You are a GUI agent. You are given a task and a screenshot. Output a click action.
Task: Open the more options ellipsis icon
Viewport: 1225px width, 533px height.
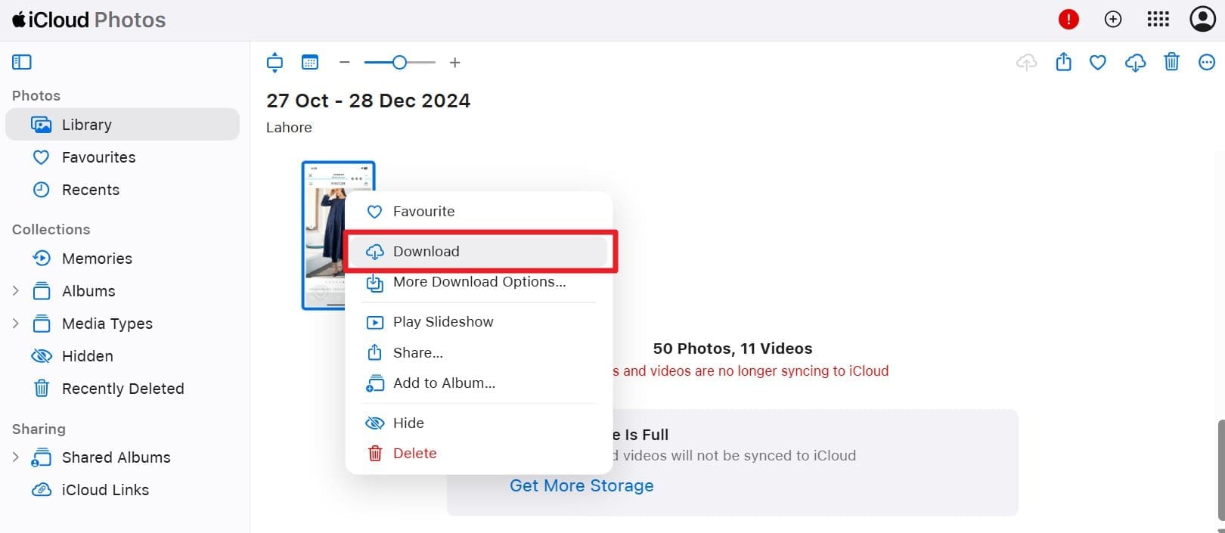1206,63
